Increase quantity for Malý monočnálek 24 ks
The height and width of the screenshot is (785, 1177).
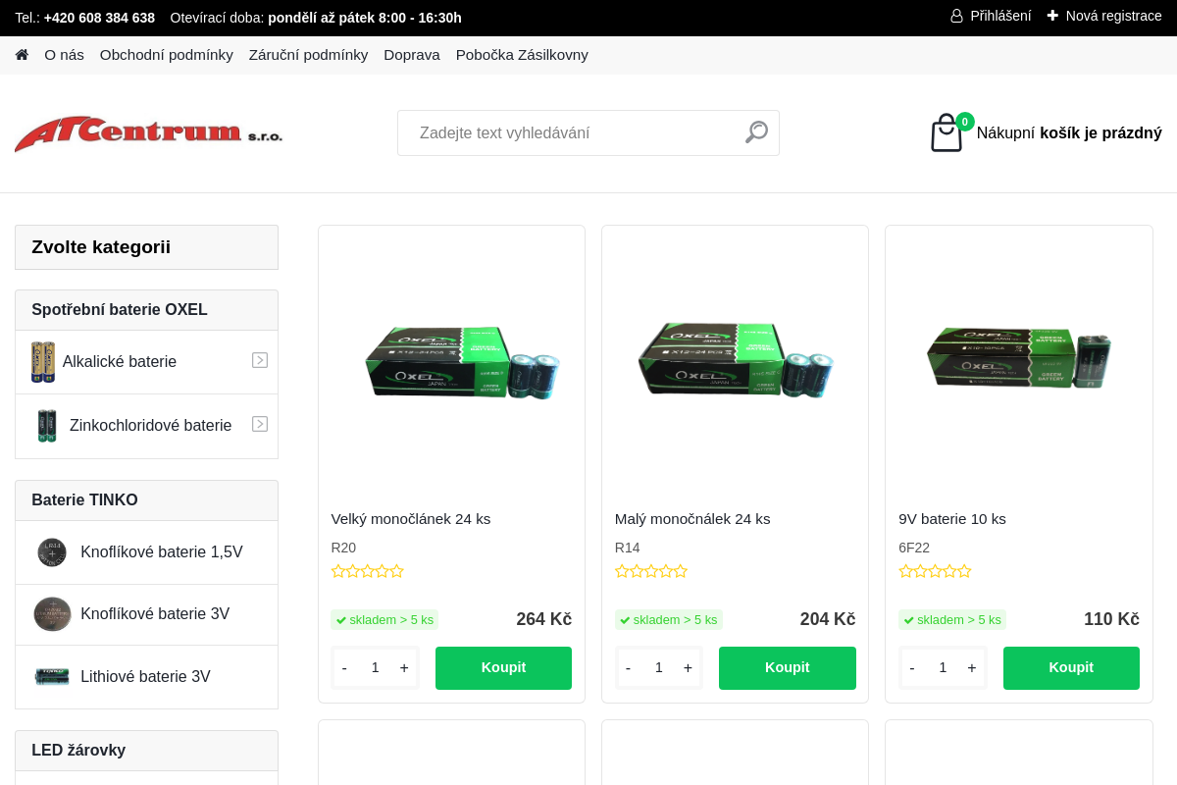pos(688,668)
